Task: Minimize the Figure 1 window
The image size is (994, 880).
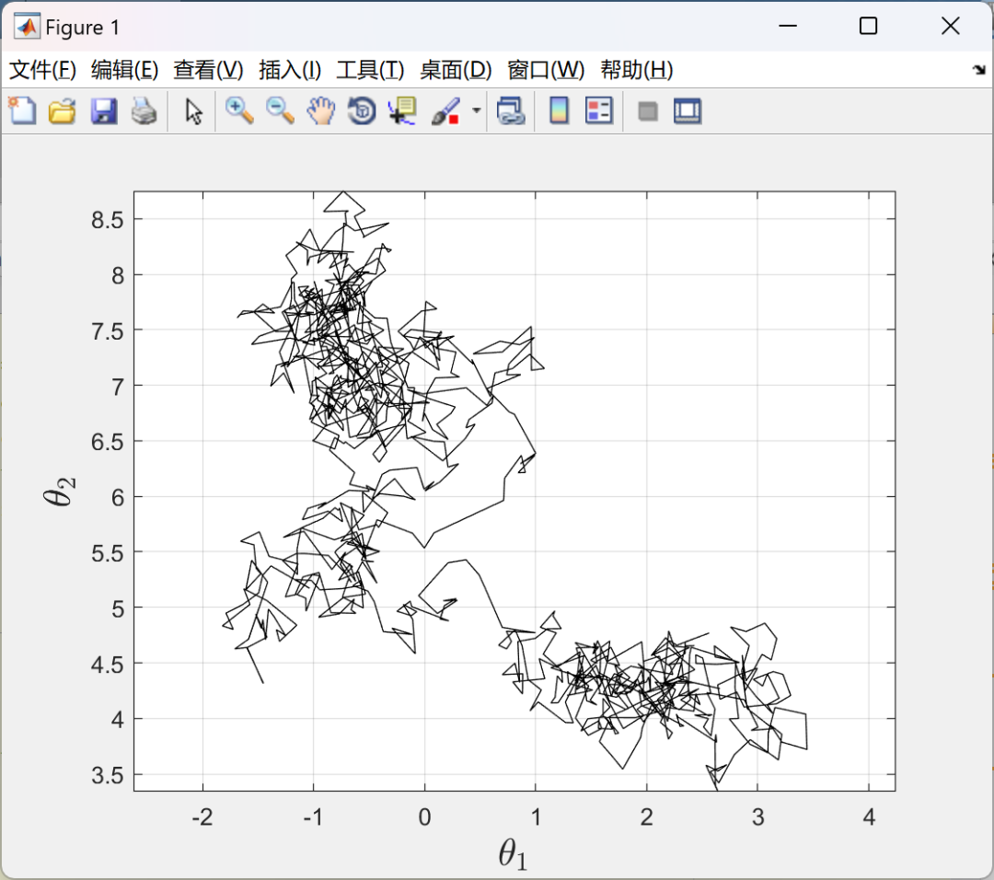Action: coord(787,26)
